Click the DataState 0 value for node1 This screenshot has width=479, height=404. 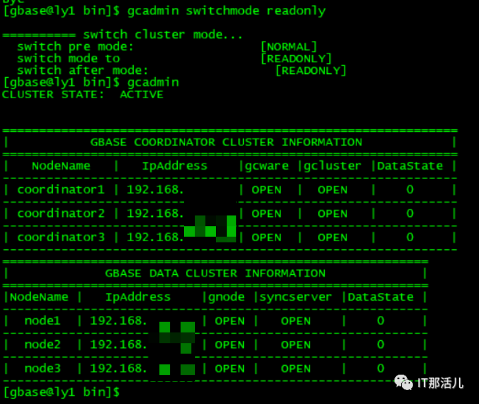tap(381, 321)
